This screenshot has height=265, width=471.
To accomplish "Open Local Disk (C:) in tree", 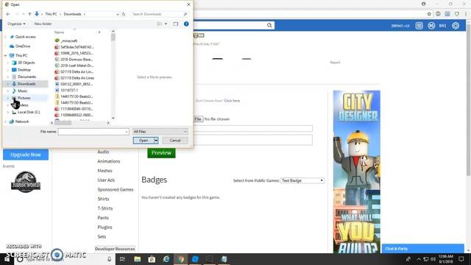I will point(29,112).
